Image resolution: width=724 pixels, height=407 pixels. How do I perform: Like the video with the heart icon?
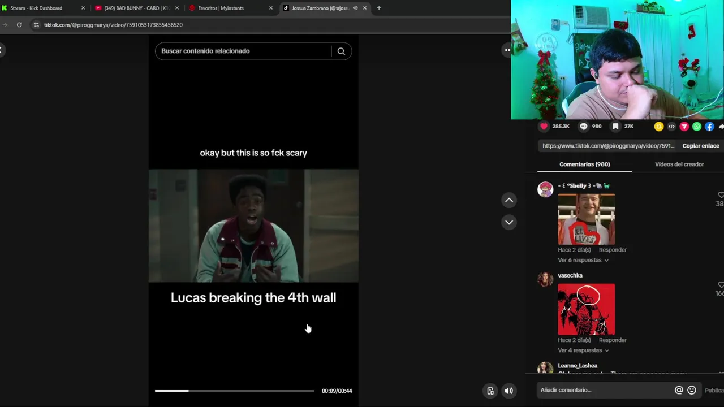coord(544,127)
